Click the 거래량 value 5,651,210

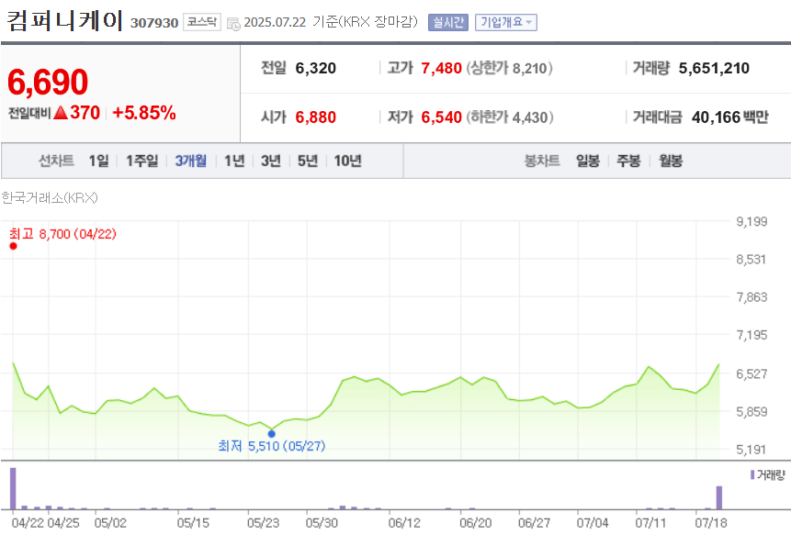point(714,68)
